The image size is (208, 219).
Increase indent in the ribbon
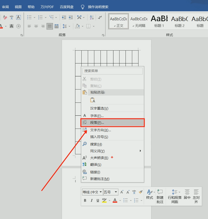coord(71,17)
